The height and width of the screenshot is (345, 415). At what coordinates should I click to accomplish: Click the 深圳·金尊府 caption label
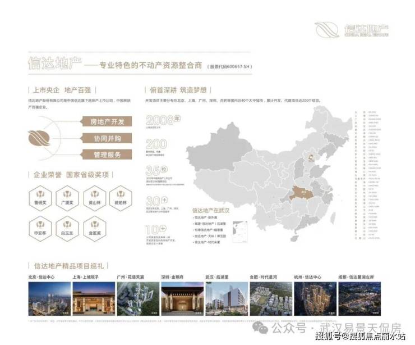tap(172, 277)
